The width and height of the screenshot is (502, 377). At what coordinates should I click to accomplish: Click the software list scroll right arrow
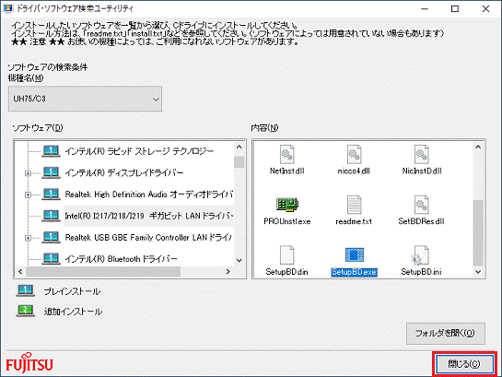[228, 272]
